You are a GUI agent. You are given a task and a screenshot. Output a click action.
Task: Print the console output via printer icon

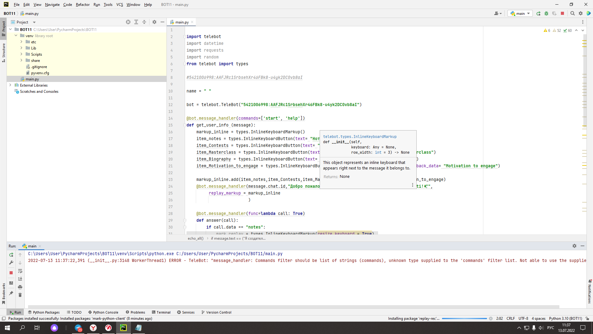coord(20,287)
